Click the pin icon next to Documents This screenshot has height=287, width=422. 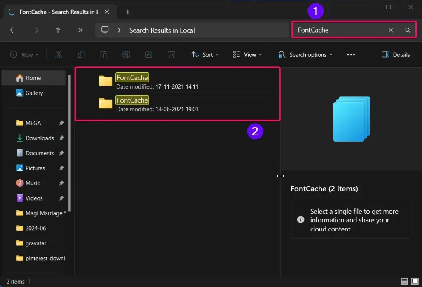click(x=61, y=153)
